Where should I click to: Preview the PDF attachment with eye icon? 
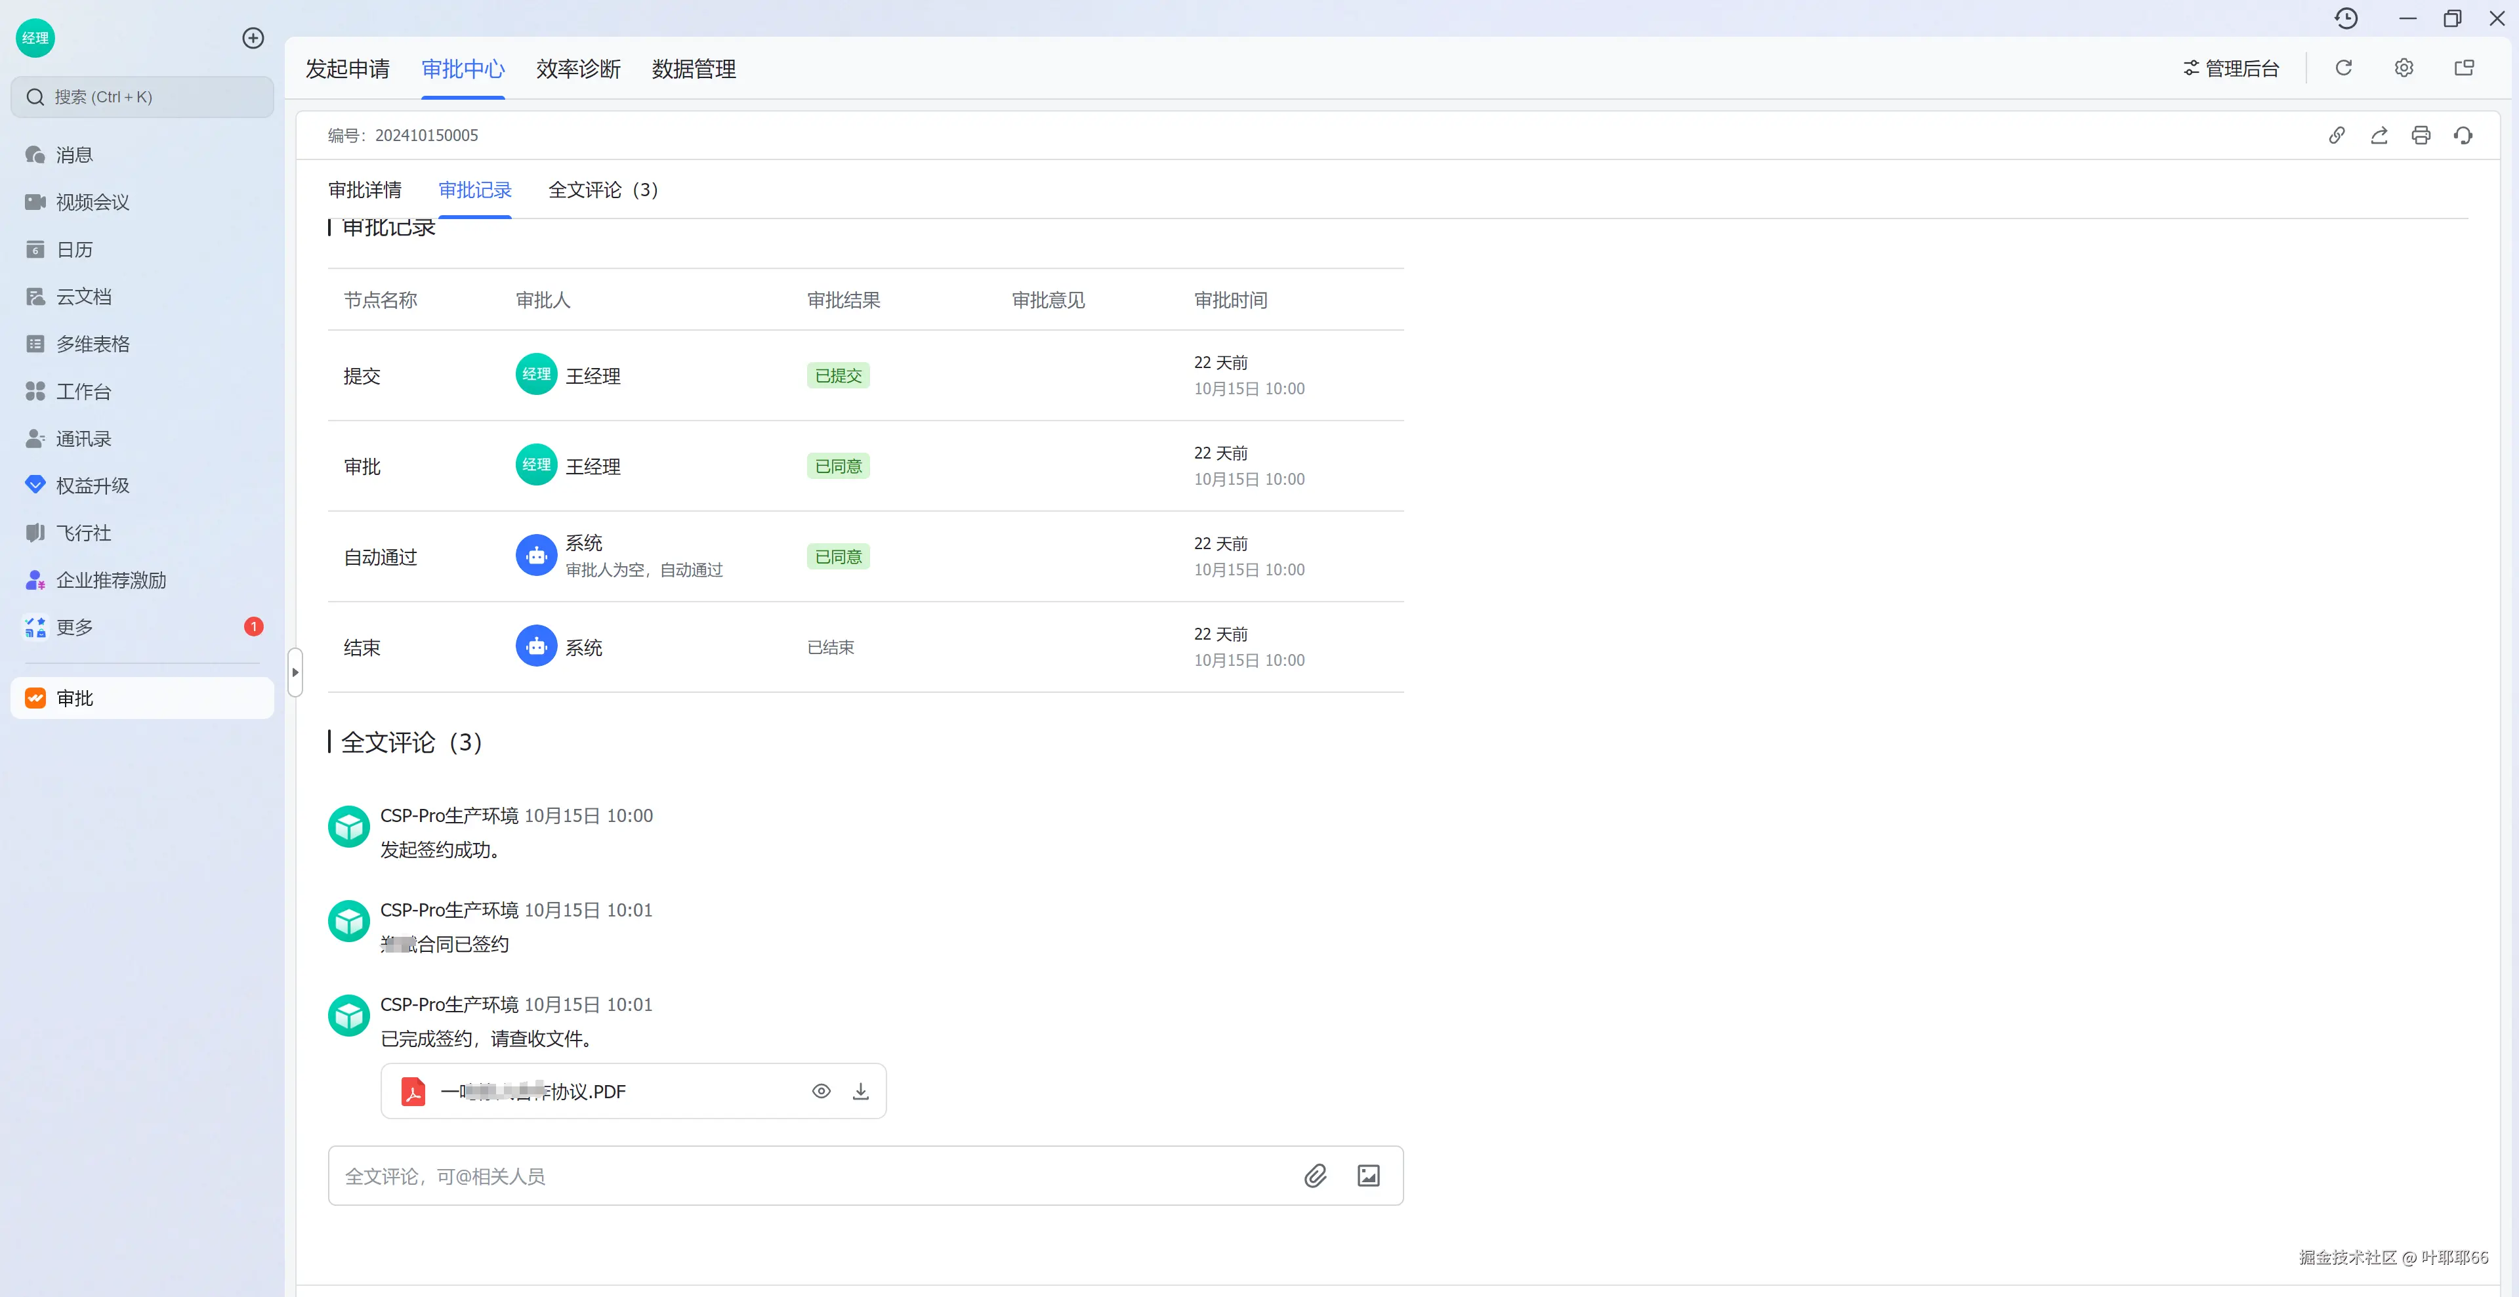click(x=822, y=1092)
